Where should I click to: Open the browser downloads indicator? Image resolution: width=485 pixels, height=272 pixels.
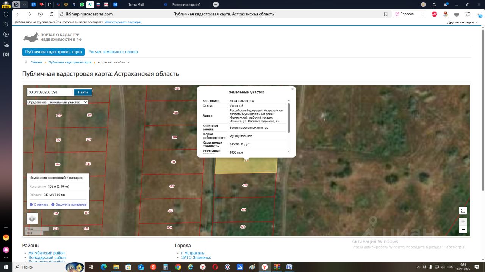[479, 14]
